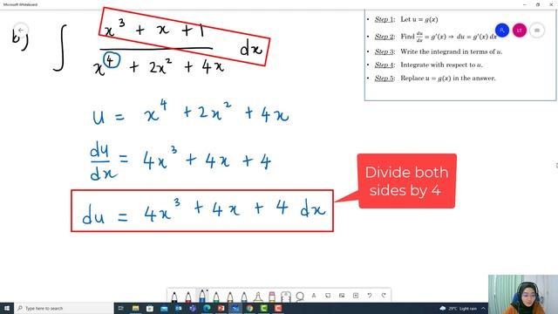The image size is (558, 314).
Task: Redo the last stroke
Action: (x=384, y=296)
